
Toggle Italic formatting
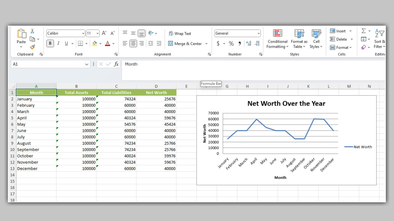pyautogui.click(x=58, y=44)
